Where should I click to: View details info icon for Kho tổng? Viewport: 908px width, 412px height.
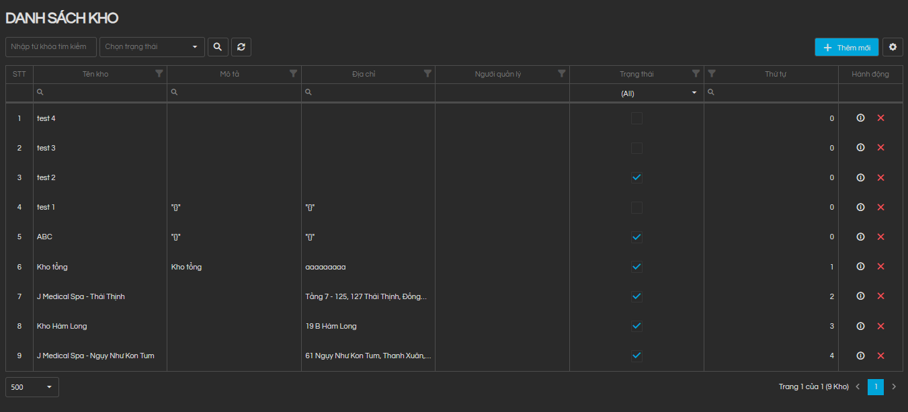pyautogui.click(x=860, y=267)
